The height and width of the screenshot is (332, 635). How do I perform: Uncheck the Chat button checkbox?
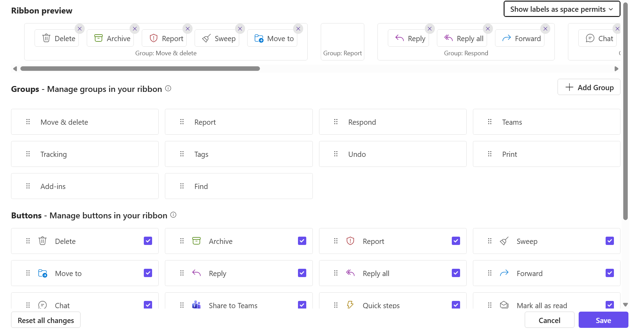coord(148,305)
